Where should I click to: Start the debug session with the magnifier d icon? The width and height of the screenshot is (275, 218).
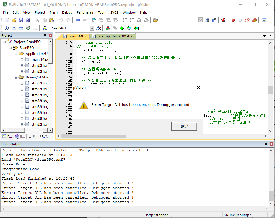coord(223,20)
